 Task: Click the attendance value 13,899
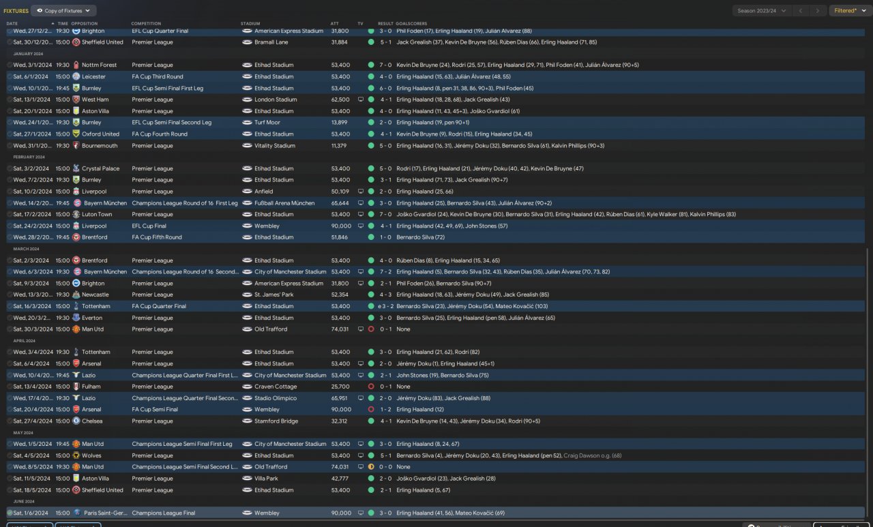click(x=340, y=123)
